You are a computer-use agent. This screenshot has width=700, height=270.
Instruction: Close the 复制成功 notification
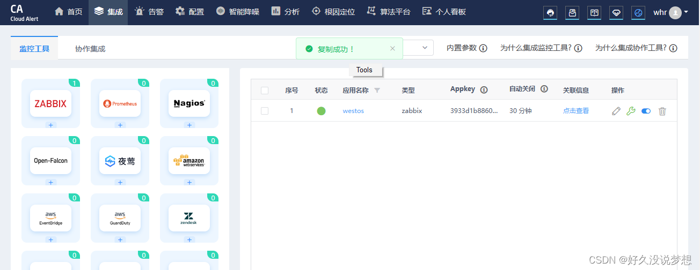coord(392,48)
